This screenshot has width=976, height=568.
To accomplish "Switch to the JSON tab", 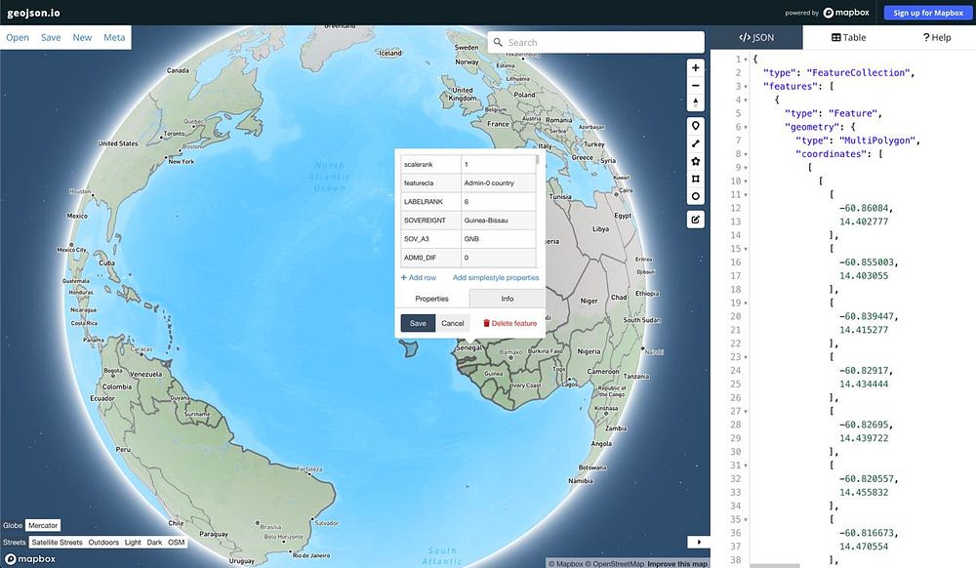I will coord(756,37).
